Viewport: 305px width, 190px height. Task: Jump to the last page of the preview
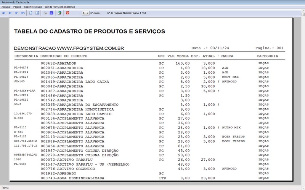pyautogui.click(x=23, y=13)
